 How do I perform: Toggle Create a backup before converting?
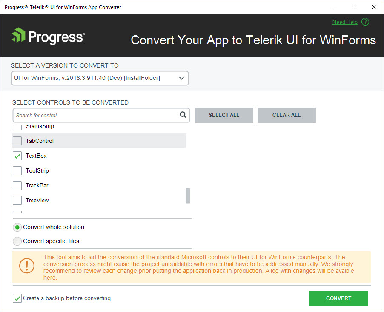pos(17,298)
